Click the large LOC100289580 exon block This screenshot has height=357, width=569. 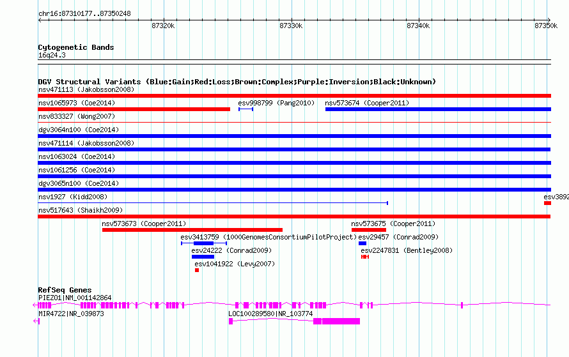tap(341, 321)
